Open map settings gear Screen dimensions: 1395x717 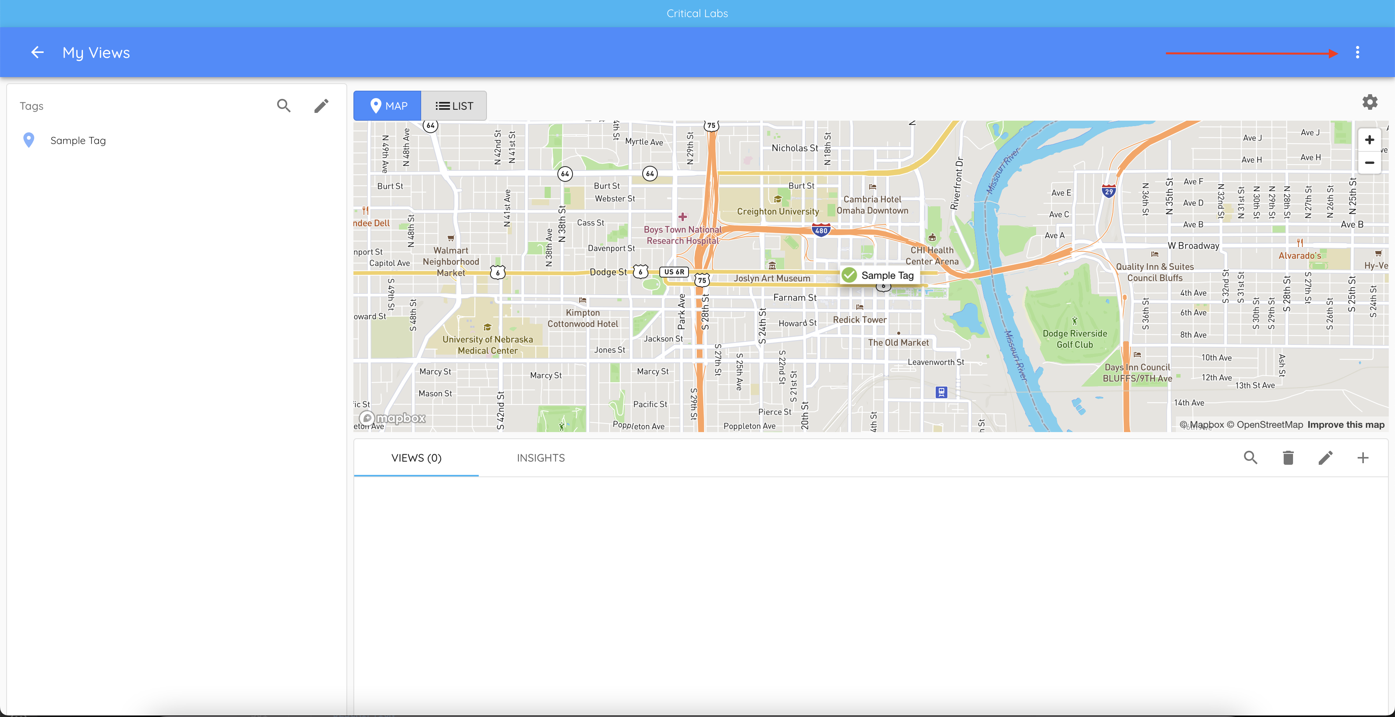click(1370, 102)
